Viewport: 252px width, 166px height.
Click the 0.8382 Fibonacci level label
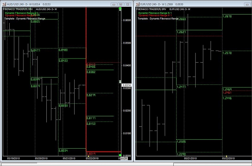(91, 72)
